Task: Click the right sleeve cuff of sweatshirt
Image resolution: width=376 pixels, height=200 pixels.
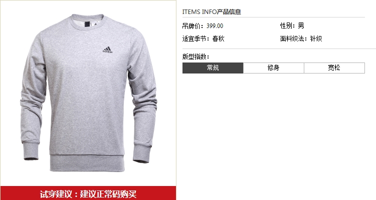Action: click(x=142, y=153)
